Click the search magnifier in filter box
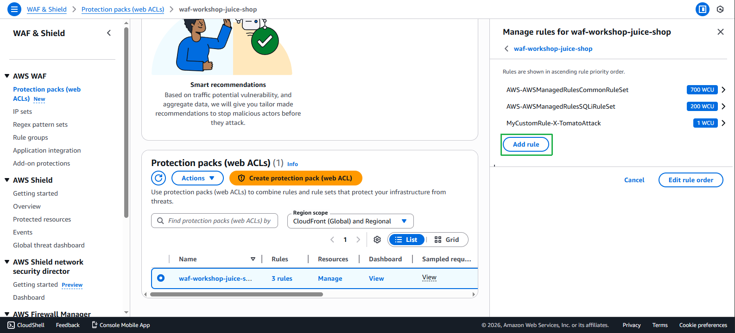 160,221
